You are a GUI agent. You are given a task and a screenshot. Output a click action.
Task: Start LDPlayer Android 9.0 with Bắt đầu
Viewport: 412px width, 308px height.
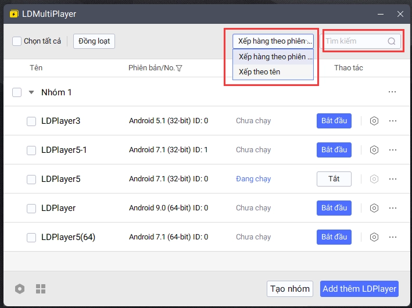click(334, 208)
